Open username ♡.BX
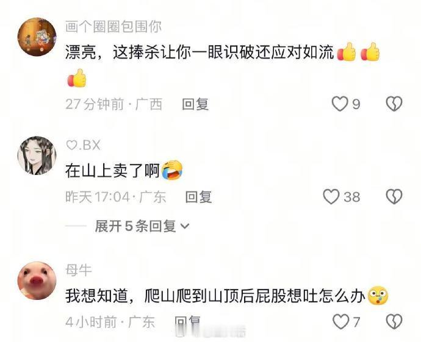421x342 pixels. click(x=83, y=145)
